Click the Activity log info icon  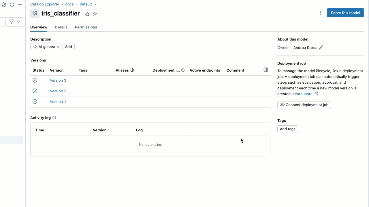tap(54, 117)
